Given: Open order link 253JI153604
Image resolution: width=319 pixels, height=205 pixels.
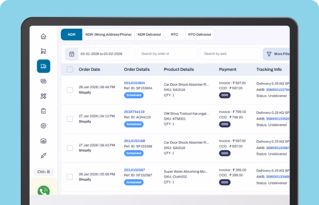Looking at the screenshot, I should click(134, 83).
